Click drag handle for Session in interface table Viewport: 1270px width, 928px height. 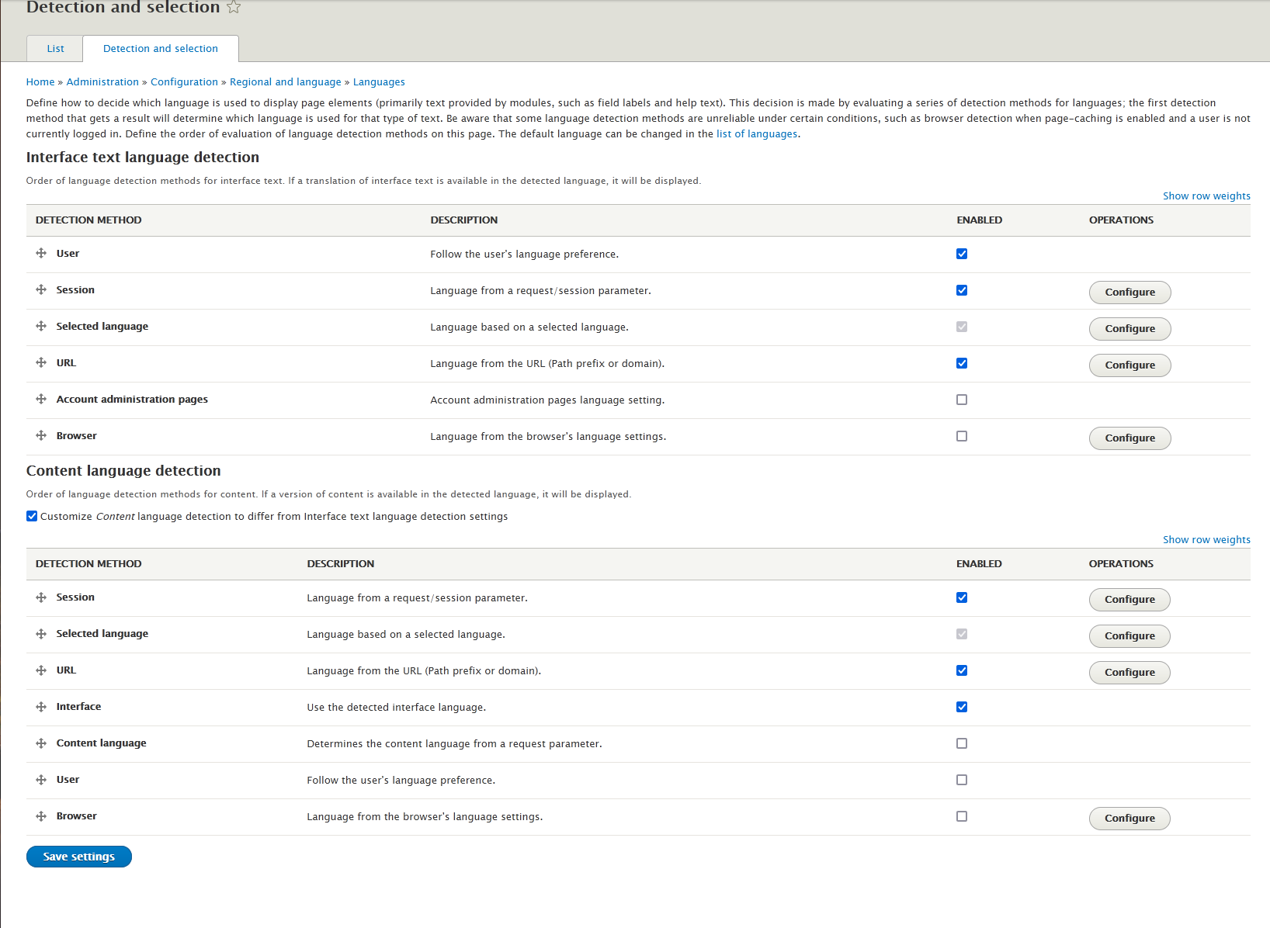[41, 290]
